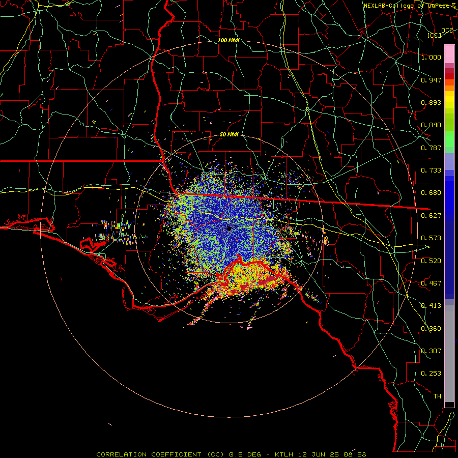Click the DCC label above the color scale

(447, 31)
